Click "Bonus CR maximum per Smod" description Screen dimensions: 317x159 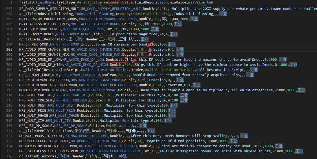(x=121, y=44)
